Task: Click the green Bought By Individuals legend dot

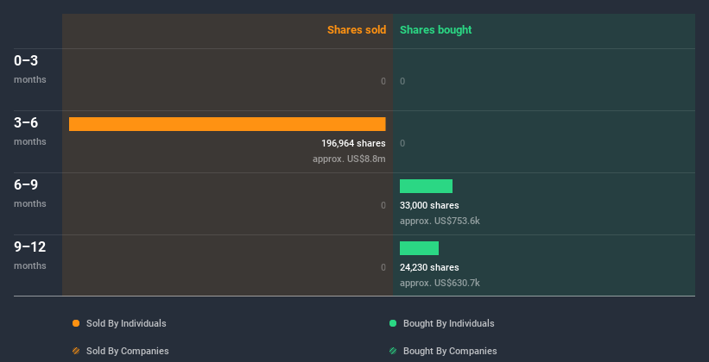Action: [x=393, y=323]
